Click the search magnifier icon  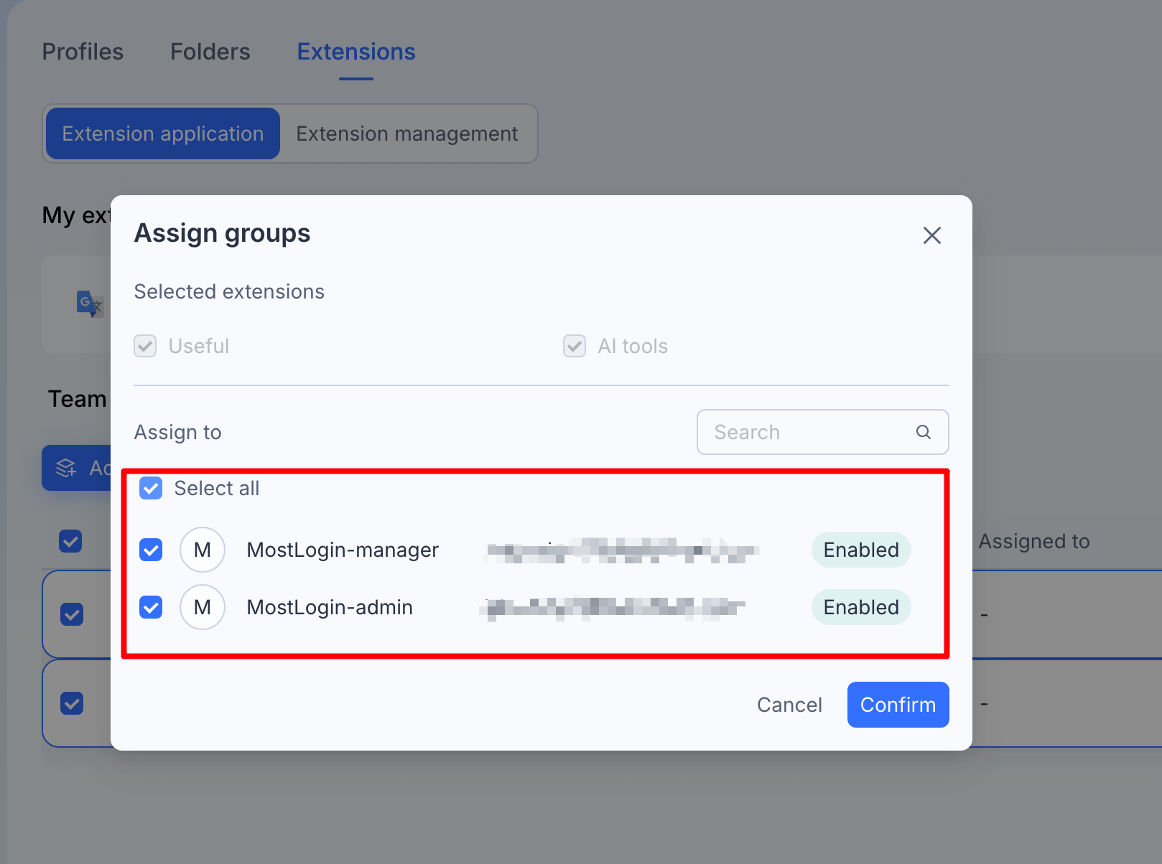pos(924,432)
